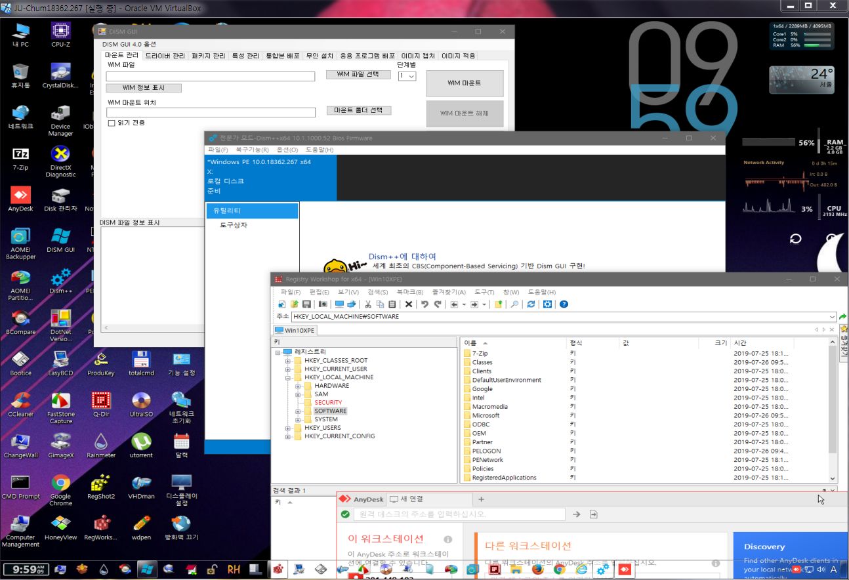
Task: Switch to the 드라이버 관리 tab in DISM GUI
Action: coord(165,56)
